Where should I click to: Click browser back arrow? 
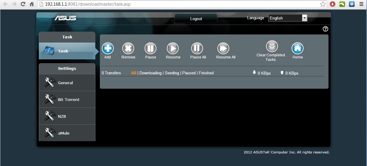pos(5,4)
